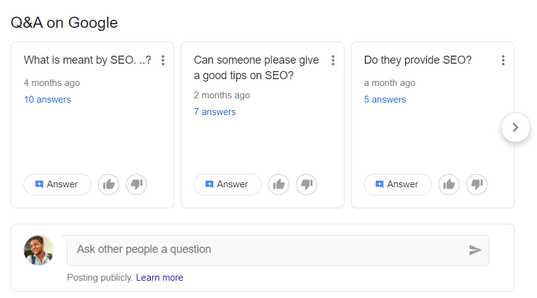Focus the 'Ask other people a question' field
The width and height of the screenshot is (537, 298).
coord(266,250)
